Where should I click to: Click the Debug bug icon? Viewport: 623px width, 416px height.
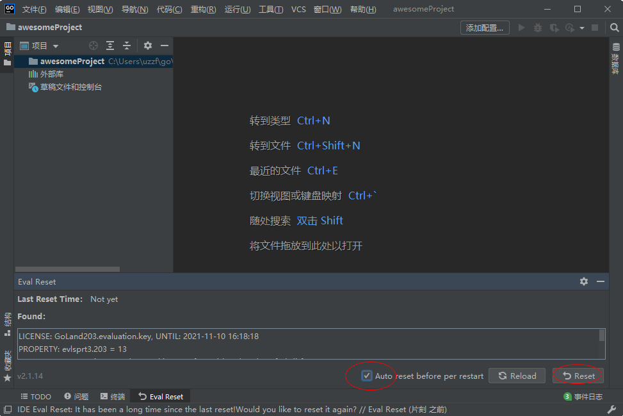coord(538,28)
